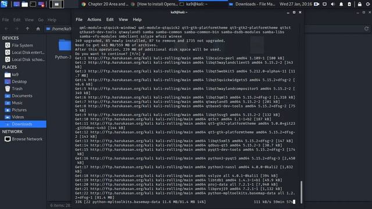Open the volume speaker tray icon
This screenshot has height=209, width=372.
[x=333, y=4]
